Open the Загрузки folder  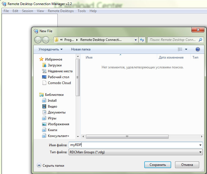pyautogui.click(x=55, y=65)
